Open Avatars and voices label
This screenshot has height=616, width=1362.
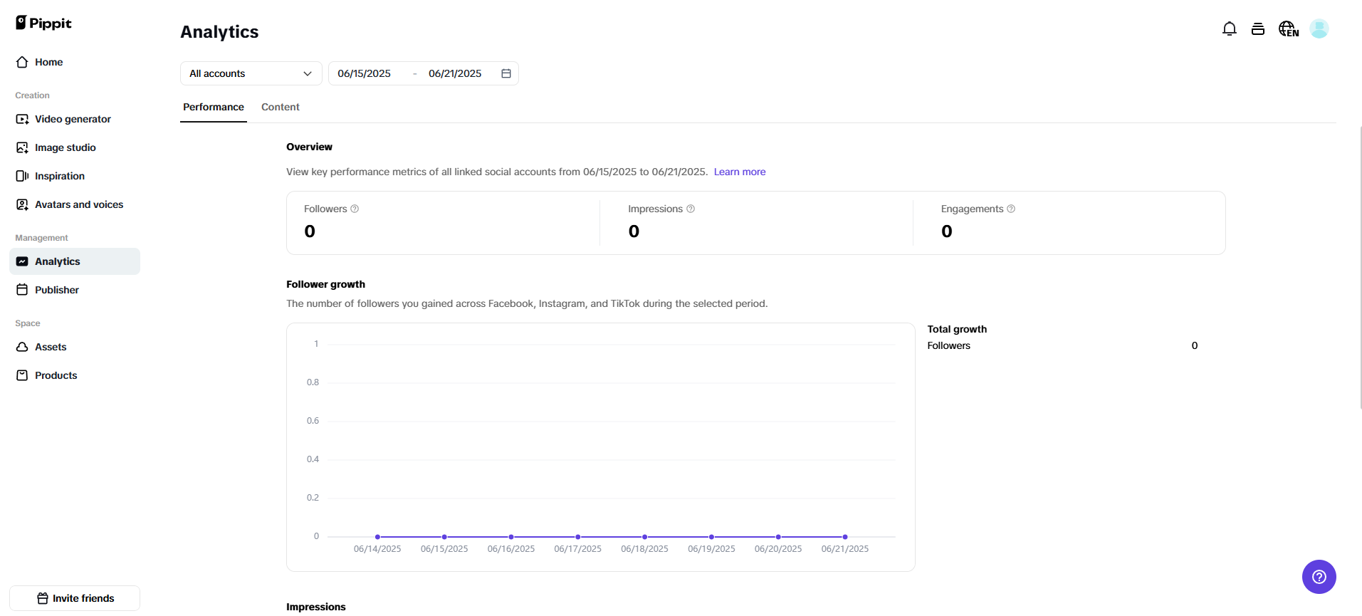tap(79, 204)
